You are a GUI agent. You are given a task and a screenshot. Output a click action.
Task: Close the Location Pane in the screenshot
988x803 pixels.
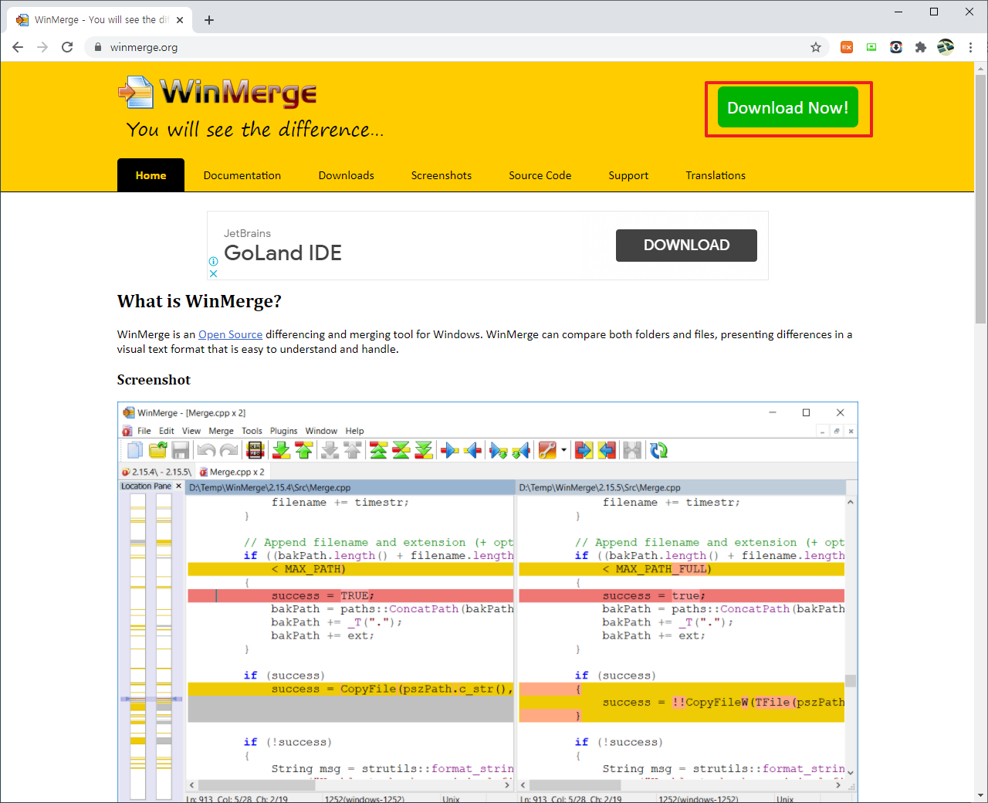178,486
